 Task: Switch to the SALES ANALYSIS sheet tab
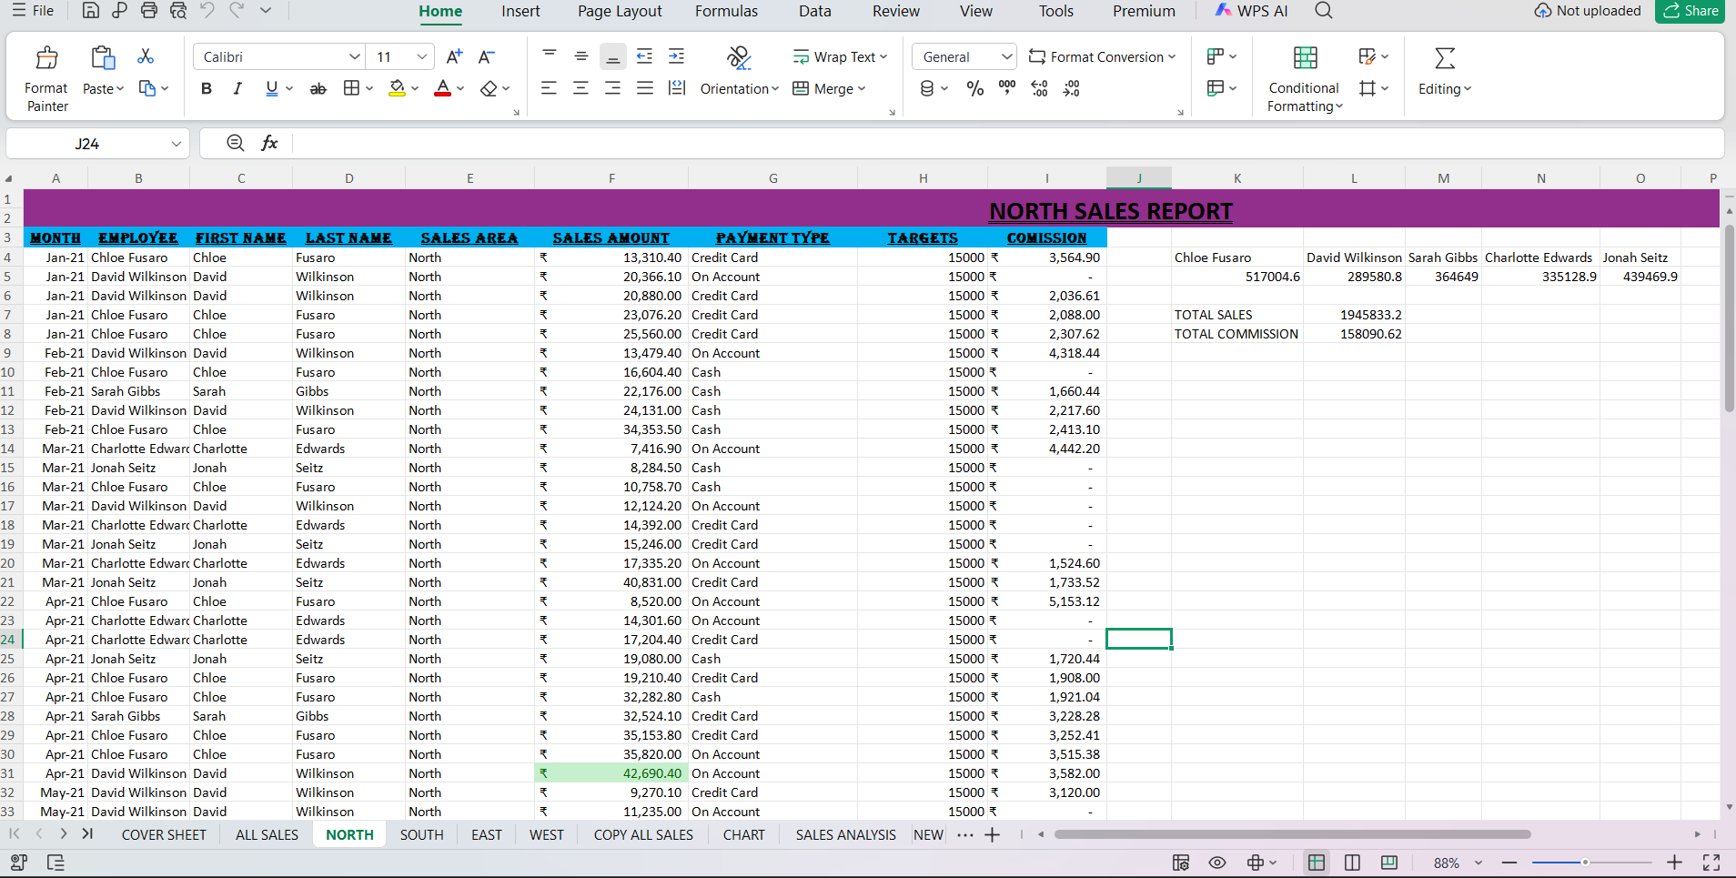pos(845,834)
